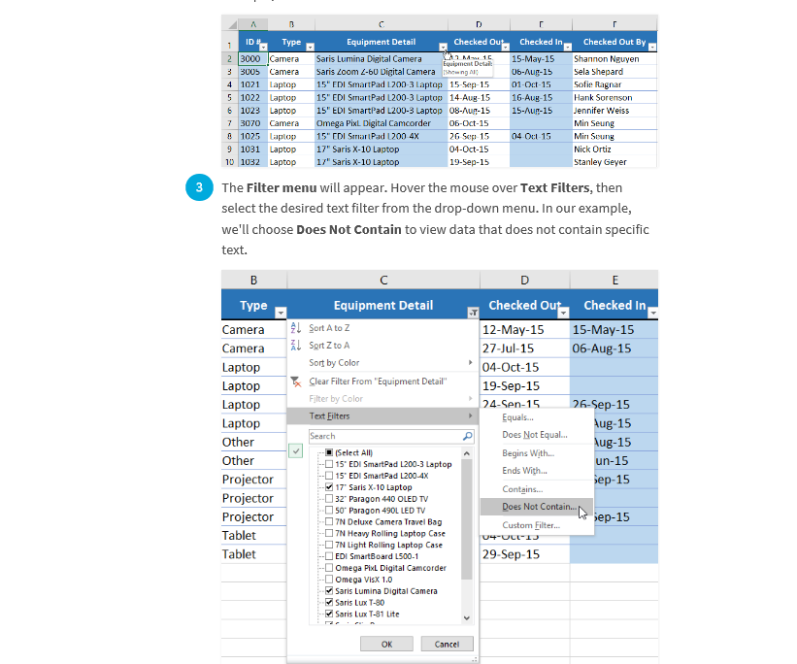Click the Clear Filter funnel icon

point(296,382)
